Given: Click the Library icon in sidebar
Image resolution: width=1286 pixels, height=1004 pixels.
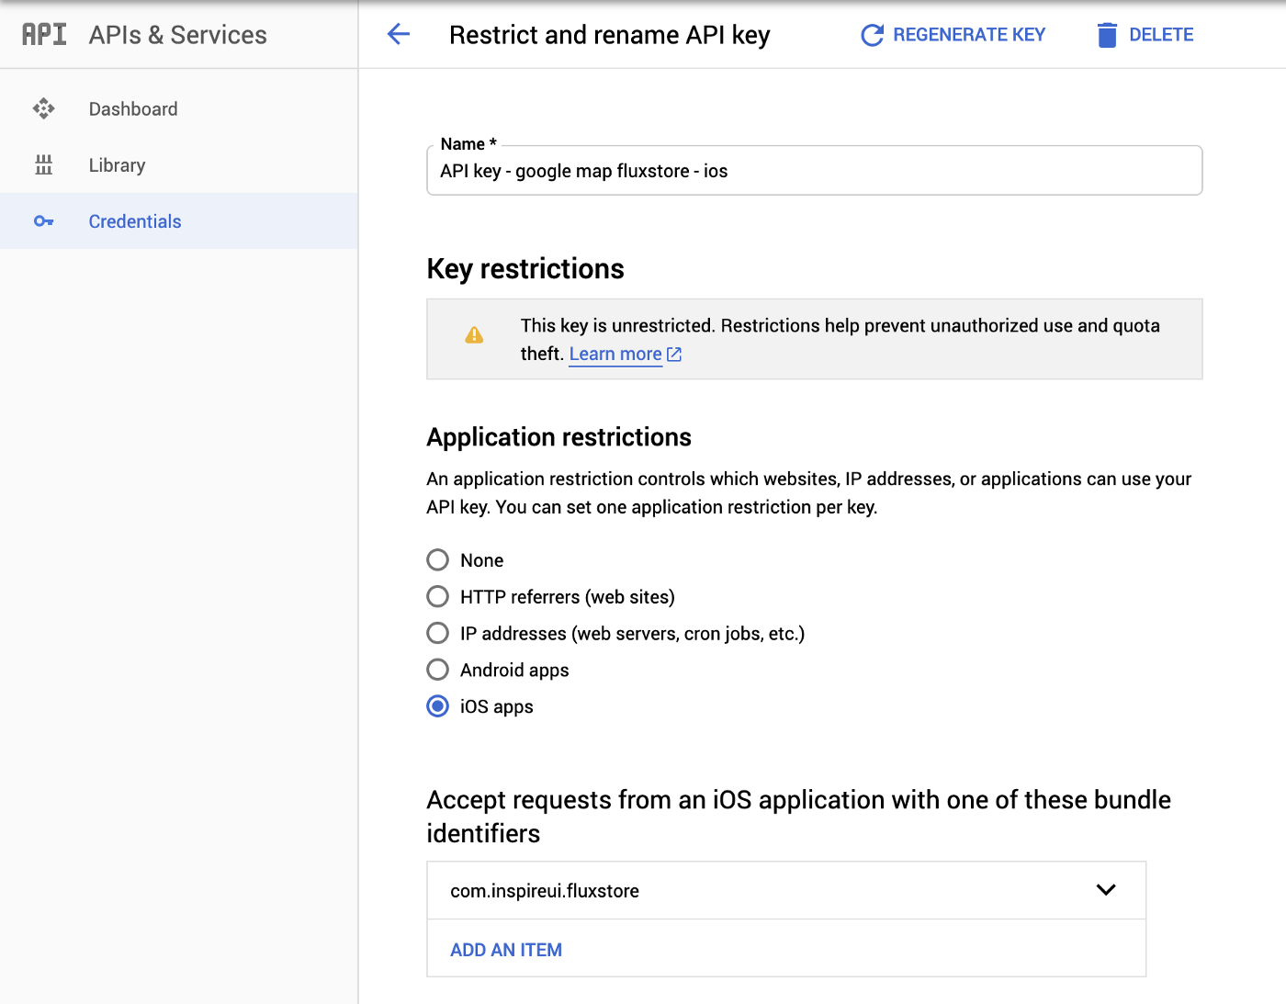Looking at the screenshot, I should click(43, 165).
